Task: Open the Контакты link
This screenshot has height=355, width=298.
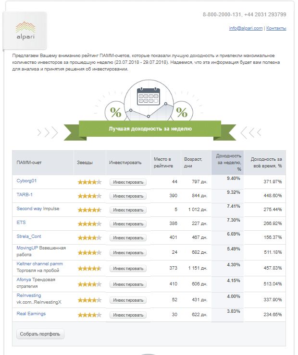Action: 276,28
